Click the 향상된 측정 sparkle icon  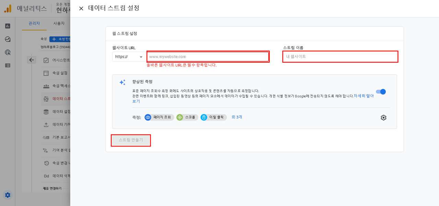(x=122, y=82)
